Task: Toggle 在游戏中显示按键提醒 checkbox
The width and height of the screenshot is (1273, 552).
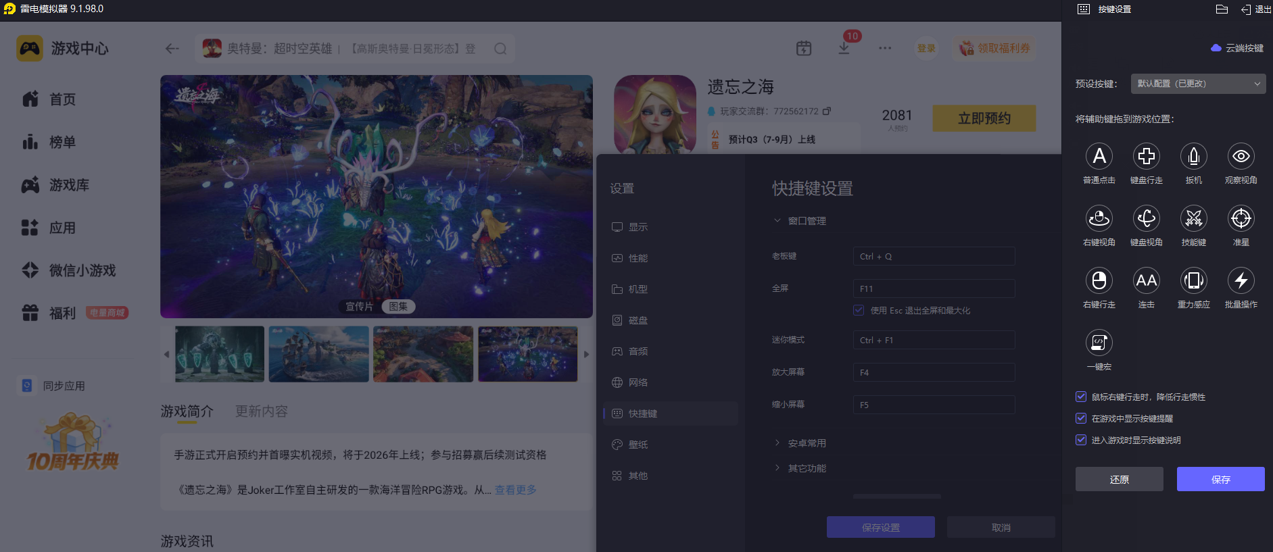Action: (x=1081, y=418)
